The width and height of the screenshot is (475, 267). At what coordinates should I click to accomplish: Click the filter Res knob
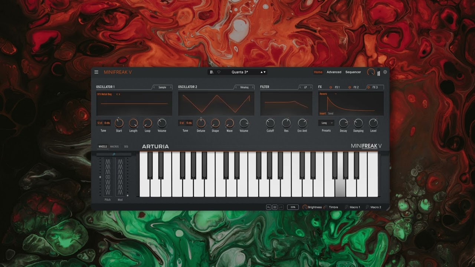pyautogui.click(x=286, y=123)
